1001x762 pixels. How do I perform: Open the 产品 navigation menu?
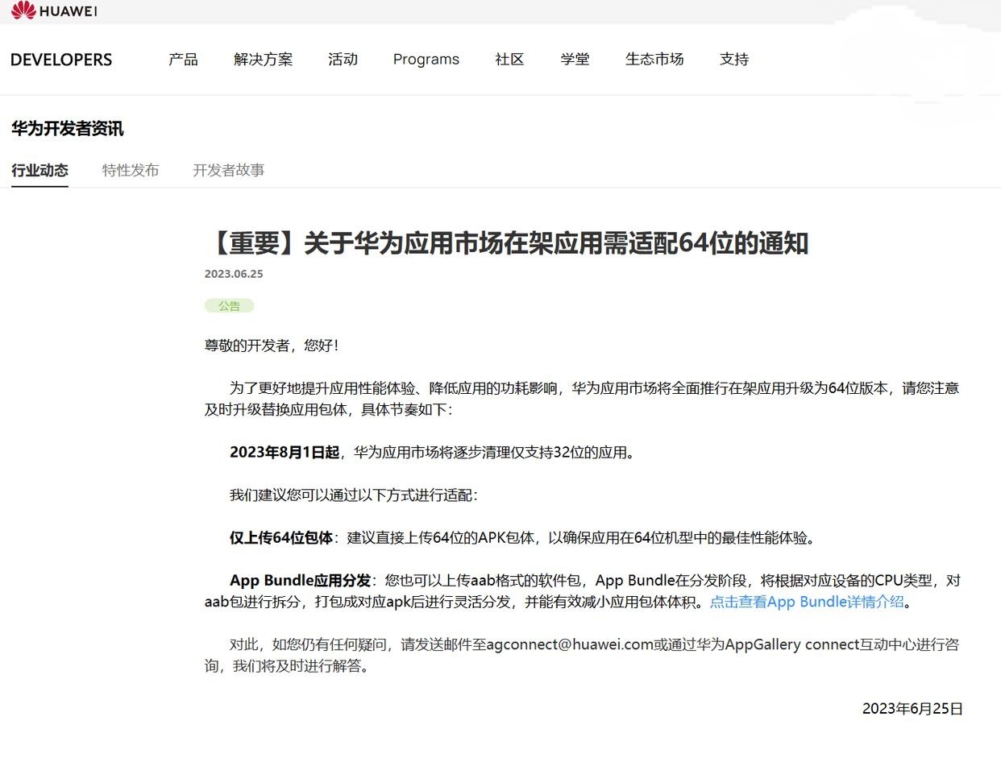click(x=182, y=59)
